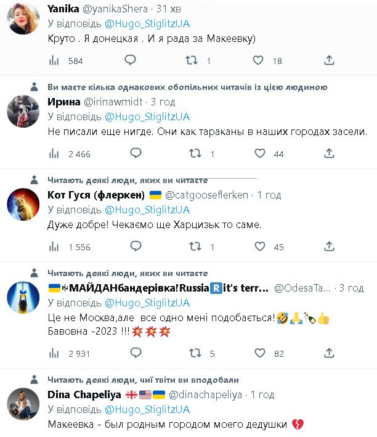Share the Бавовна -2023 reply

(x=330, y=353)
